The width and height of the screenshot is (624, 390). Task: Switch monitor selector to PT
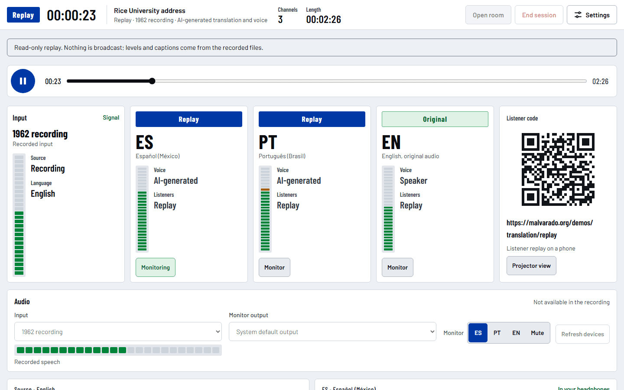[497, 333]
